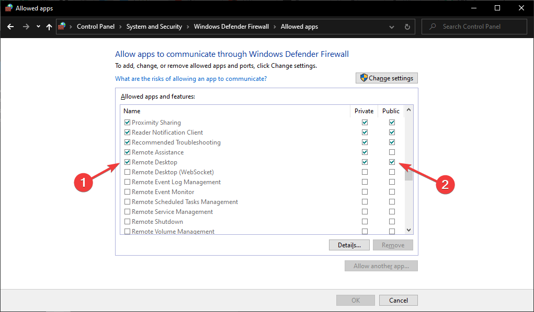Go up one level with up arrow
534x312 pixels.
[x=49, y=27]
